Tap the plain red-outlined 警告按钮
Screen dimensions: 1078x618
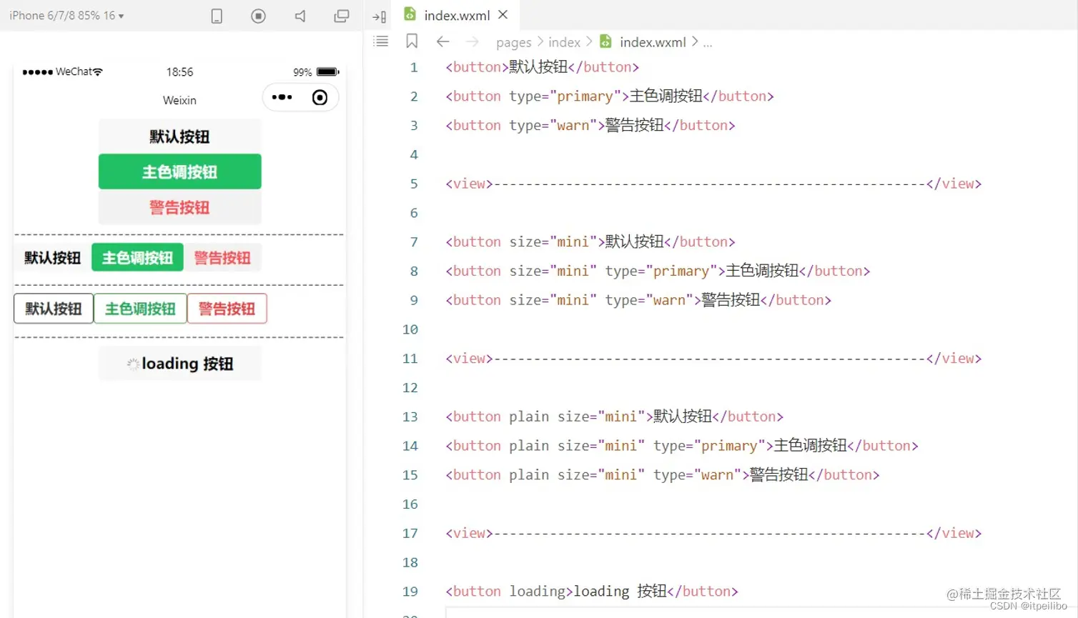(x=227, y=309)
